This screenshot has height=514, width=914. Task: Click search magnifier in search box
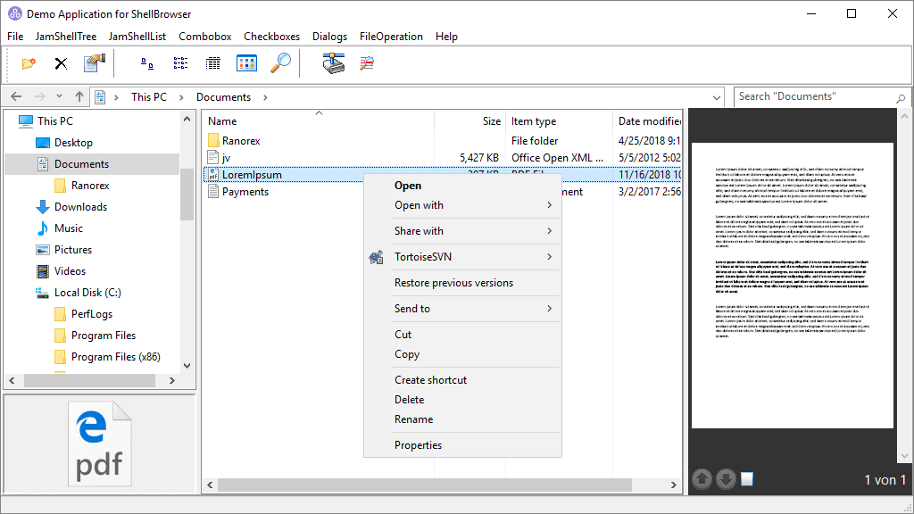[901, 97]
